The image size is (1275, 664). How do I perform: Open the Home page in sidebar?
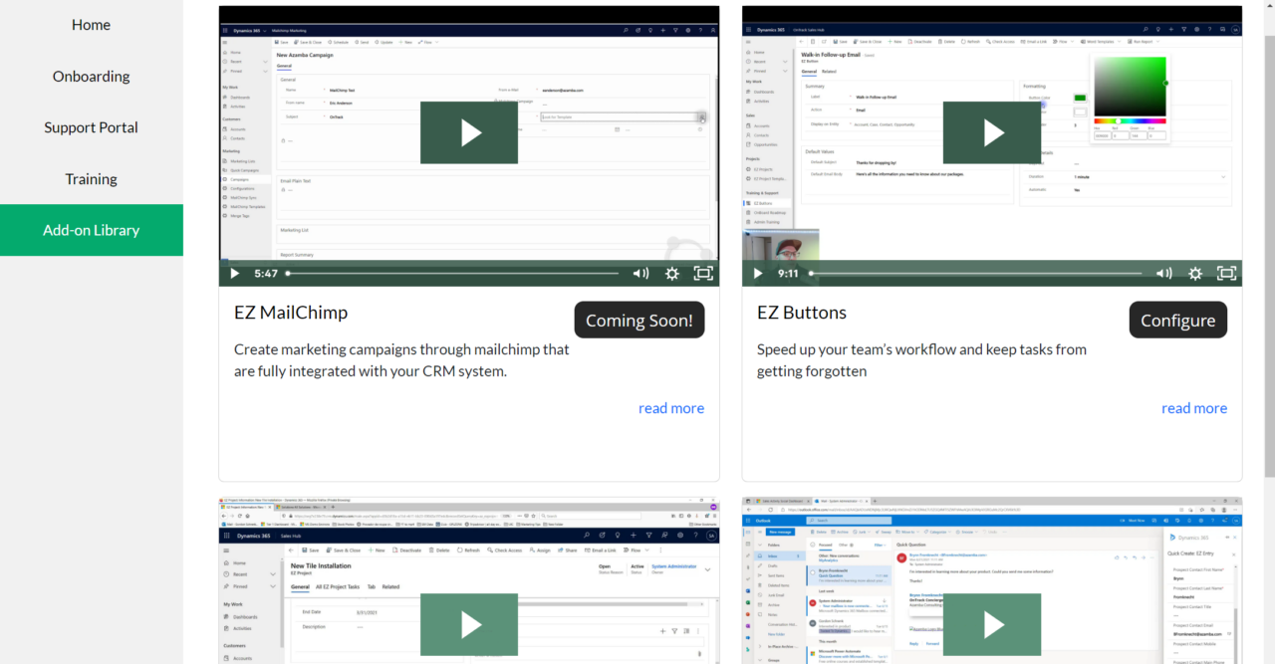91,25
